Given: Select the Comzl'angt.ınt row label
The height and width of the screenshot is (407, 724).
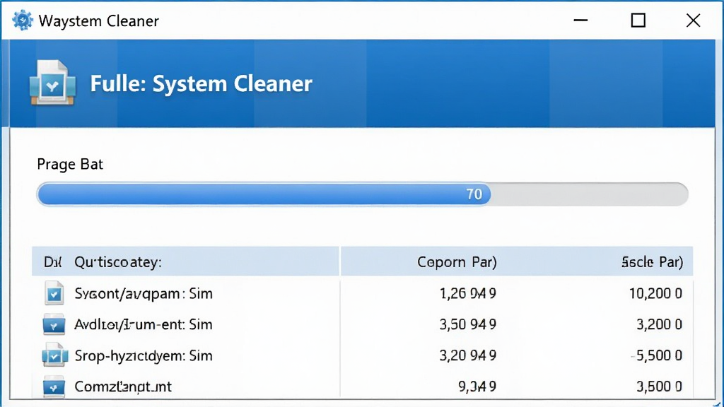Looking at the screenshot, I should (x=123, y=387).
